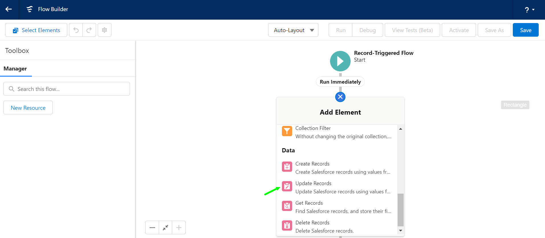The height and width of the screenshot is (238, 545).
Task: Select the Create Records icon
Action: click(x=287, y=167)
